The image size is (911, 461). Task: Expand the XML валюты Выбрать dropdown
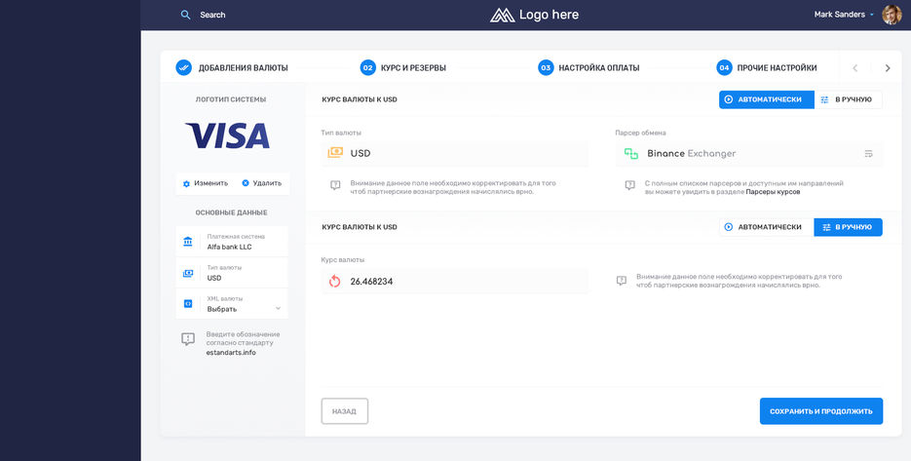point(232,303)
